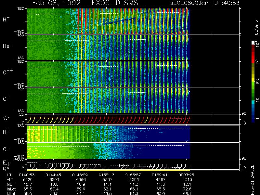
Task: Click inside the He+ spectrogram panel
Action: pos(108,47)
